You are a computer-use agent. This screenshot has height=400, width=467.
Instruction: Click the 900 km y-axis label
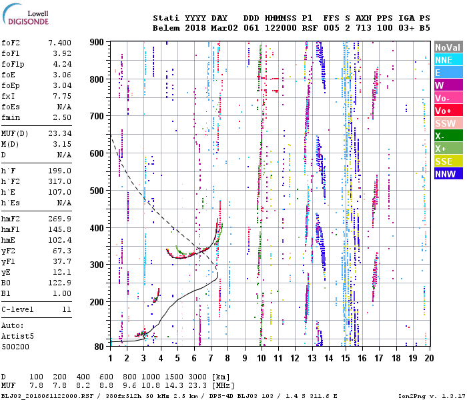(97, 42)
